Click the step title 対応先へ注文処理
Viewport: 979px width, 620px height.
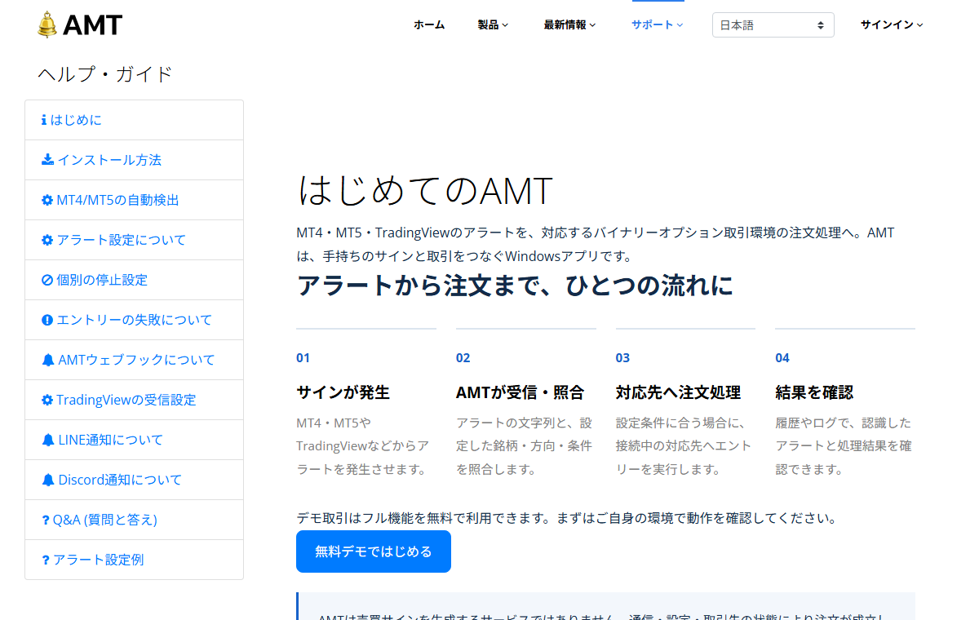click(678, 392)
